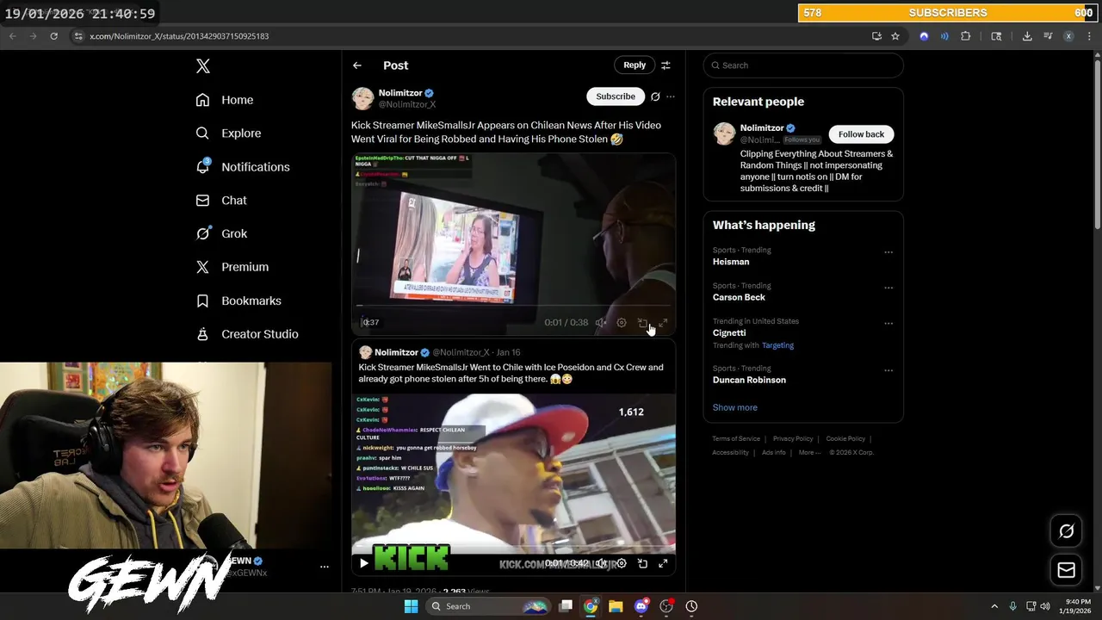Open Notifications in the sidebar
Image resolution: width=1102 pixels, height=620 pixels.
click(x=243, y=167)
